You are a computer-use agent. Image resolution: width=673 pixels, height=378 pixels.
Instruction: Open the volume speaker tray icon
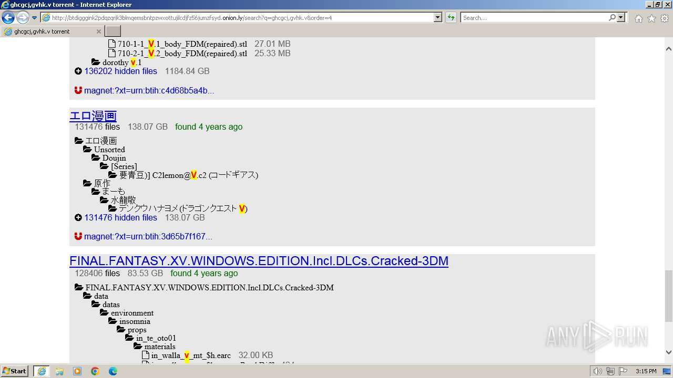[598, 371]
